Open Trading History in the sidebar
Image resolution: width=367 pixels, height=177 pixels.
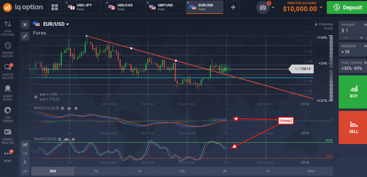click(8, 50)
